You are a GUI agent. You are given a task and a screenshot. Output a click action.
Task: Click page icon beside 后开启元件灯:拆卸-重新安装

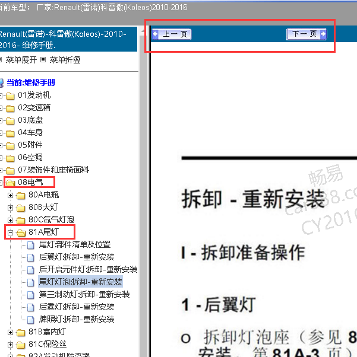tap(30, 270)
